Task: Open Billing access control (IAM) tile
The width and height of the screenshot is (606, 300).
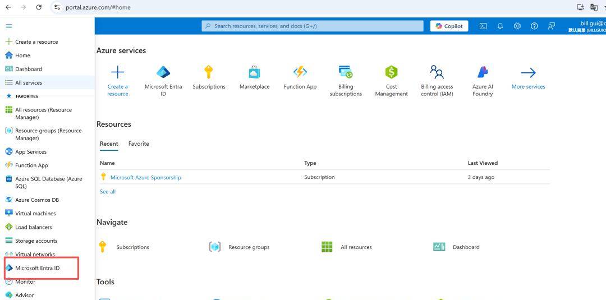Action: pos(437,81)
